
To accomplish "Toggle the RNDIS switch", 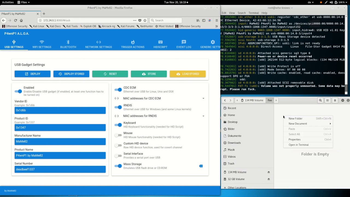I will 118,107.
